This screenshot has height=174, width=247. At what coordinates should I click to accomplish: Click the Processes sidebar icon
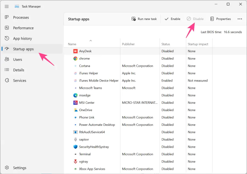7,17
